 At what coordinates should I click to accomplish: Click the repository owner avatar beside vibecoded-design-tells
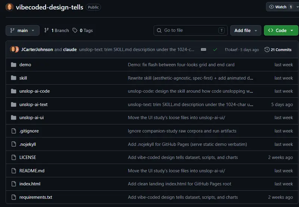point(10,7)
